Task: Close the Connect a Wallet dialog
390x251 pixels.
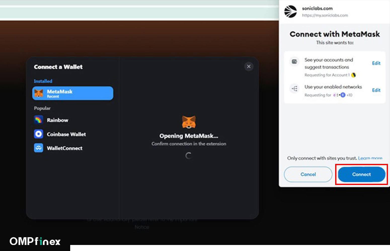Action: pos(249,67)
